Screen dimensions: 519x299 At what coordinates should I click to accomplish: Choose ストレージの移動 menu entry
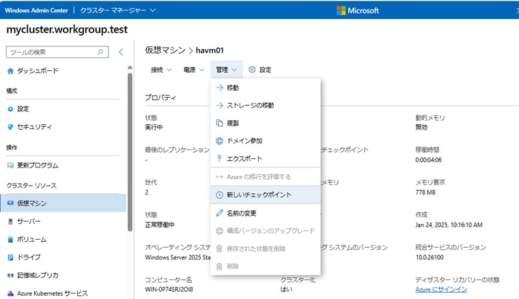[265, 105]
